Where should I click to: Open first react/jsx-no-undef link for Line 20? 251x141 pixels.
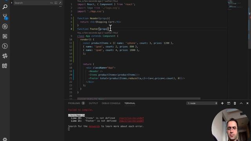pos(131,118)
